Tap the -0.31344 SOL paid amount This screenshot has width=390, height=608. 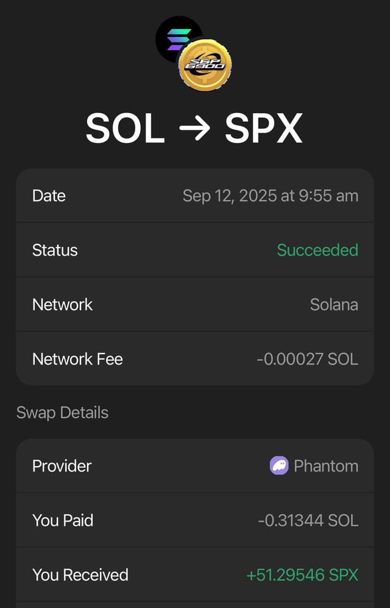pyautogui.click(x=308, y=520)
